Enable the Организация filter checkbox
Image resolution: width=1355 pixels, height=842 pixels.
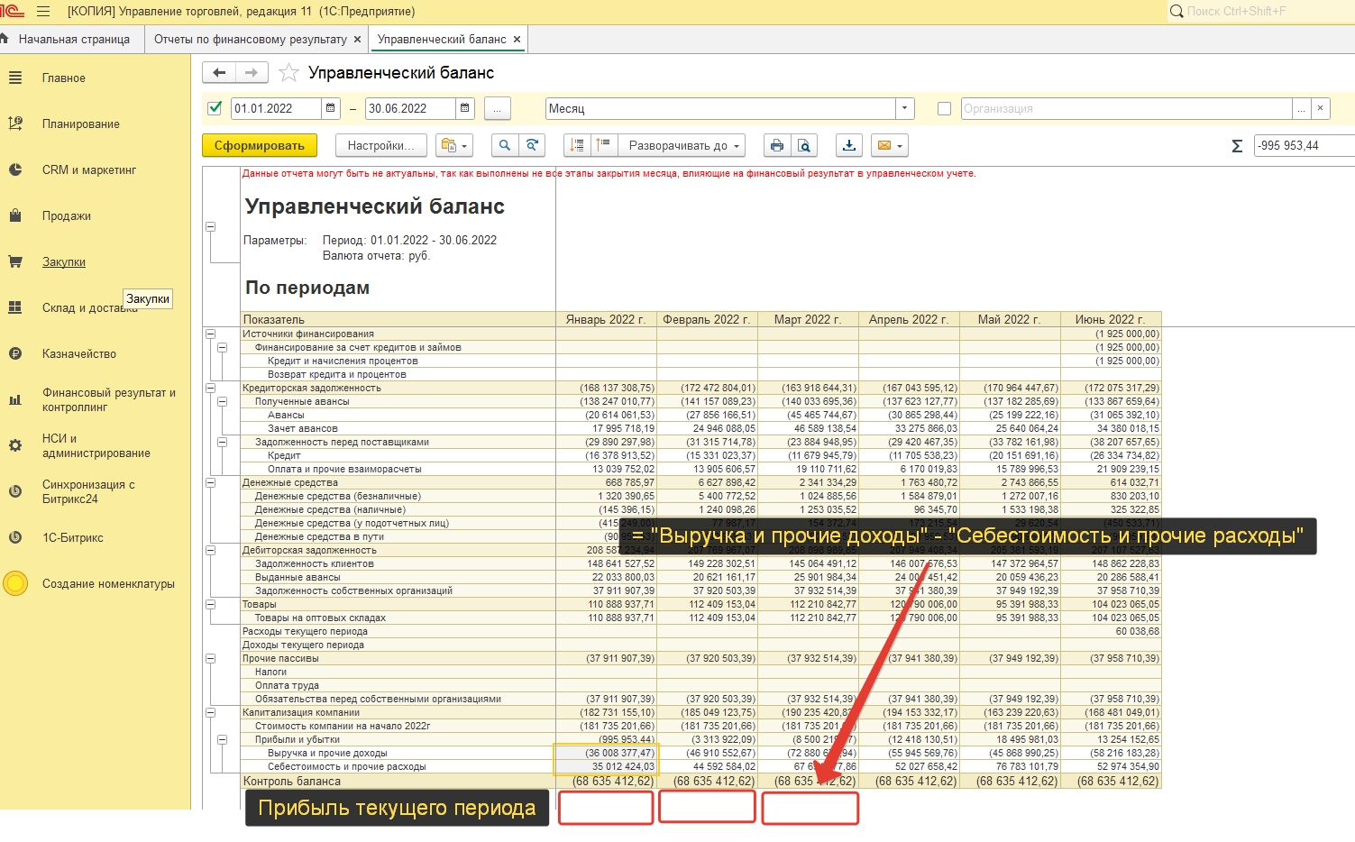tap(944, 108)
